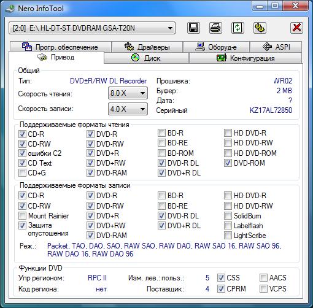This screenshot has height=308, width=313.
Task: Toggle the Mount Rainier checkbox
Action: tap(22, 215)
